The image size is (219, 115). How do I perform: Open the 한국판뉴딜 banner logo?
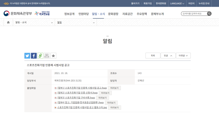pos(42,13)
